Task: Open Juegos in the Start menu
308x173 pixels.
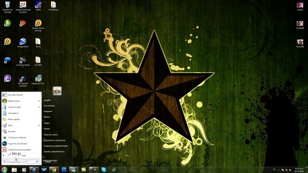Action: [47, 123]
